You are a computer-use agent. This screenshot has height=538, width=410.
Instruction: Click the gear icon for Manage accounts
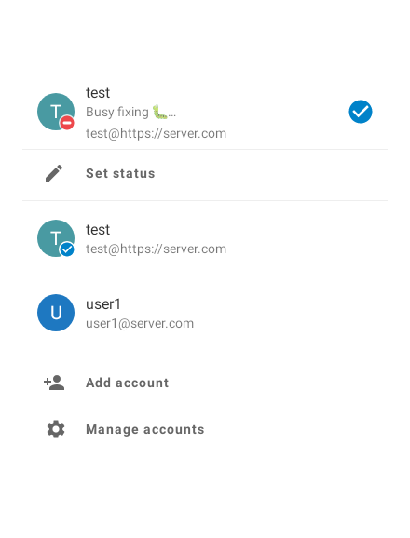click(x=56, y=429)
